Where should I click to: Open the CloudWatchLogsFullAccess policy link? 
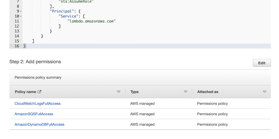pyautogui.click(x=38, y=103)
